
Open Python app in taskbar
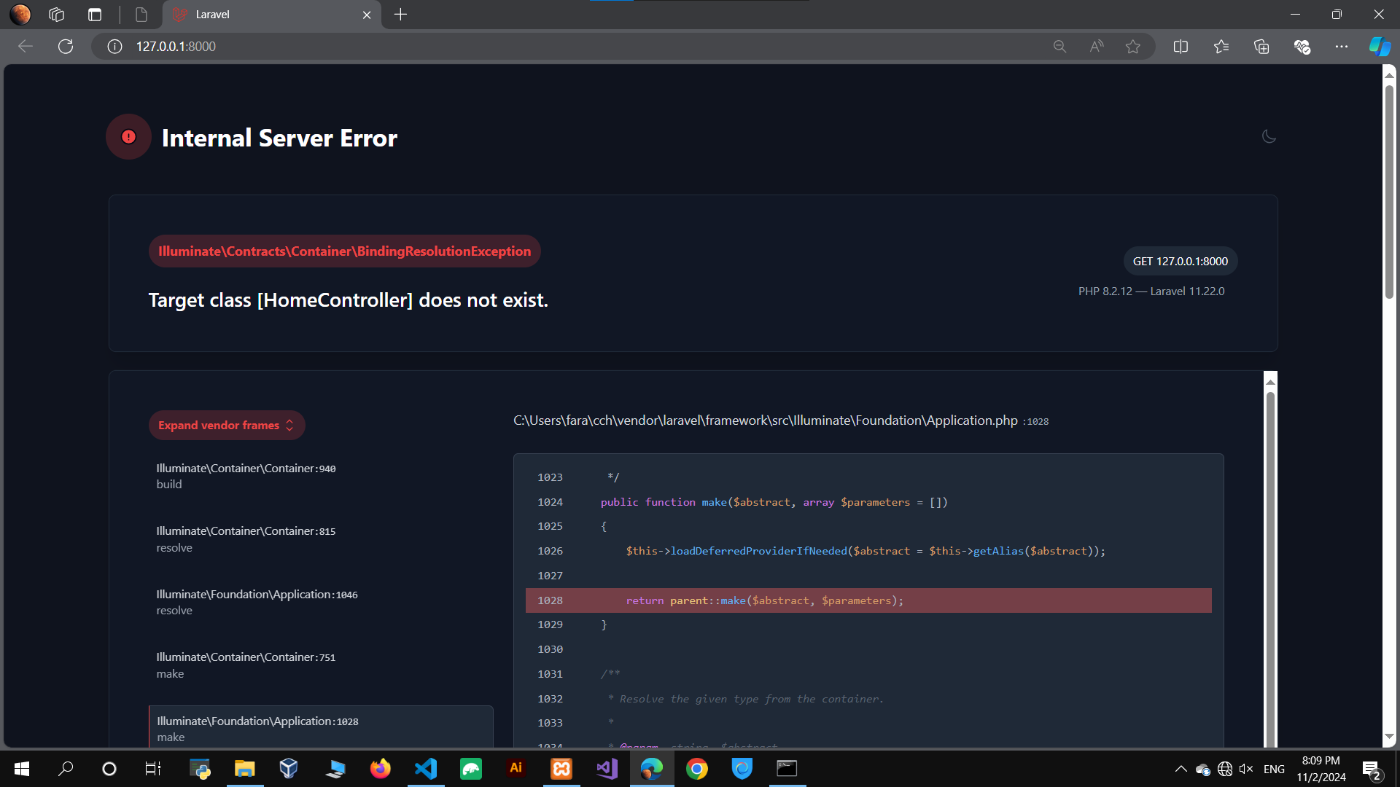[200, 768]
